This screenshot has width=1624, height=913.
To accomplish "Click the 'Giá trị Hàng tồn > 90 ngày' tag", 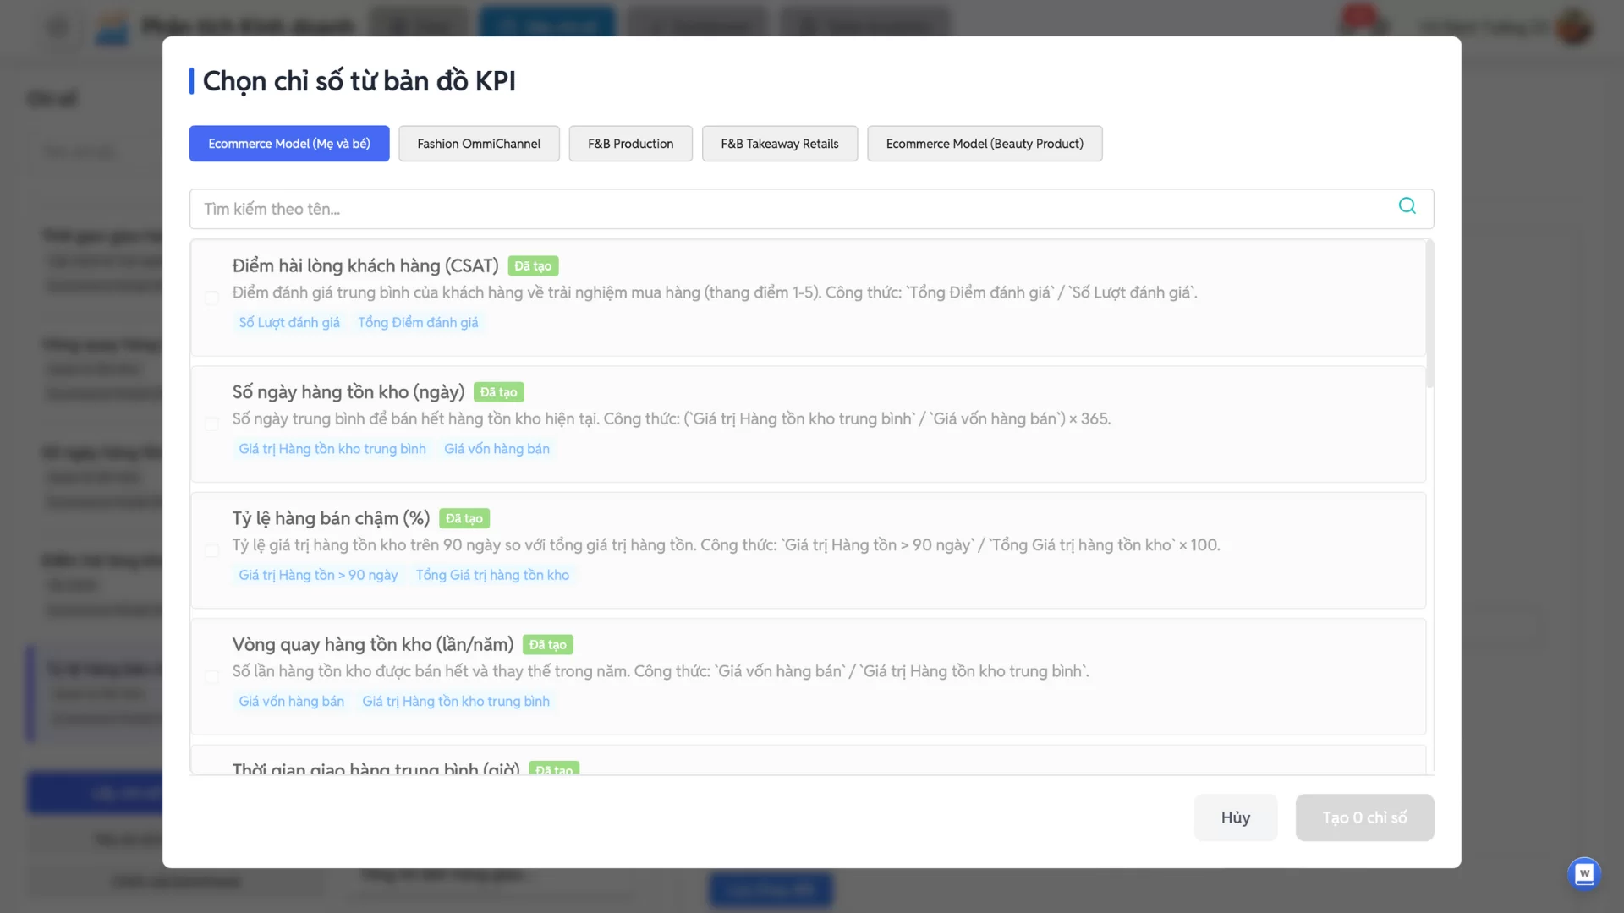I will coord(318,576).
